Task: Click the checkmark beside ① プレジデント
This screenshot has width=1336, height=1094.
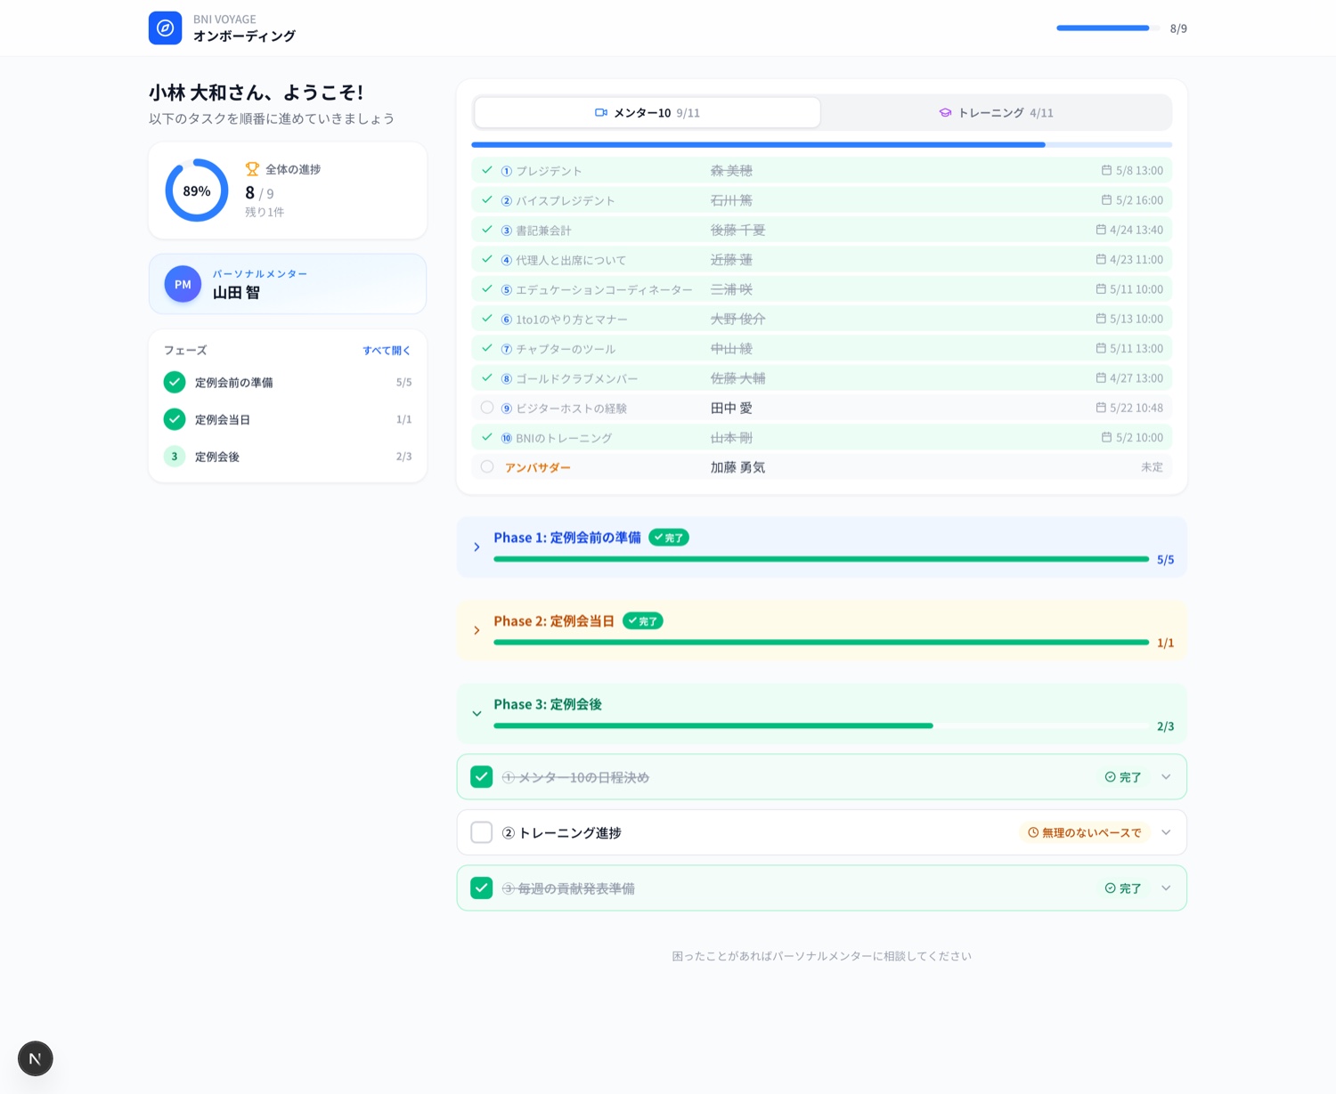Action: (x=487, y=170)
